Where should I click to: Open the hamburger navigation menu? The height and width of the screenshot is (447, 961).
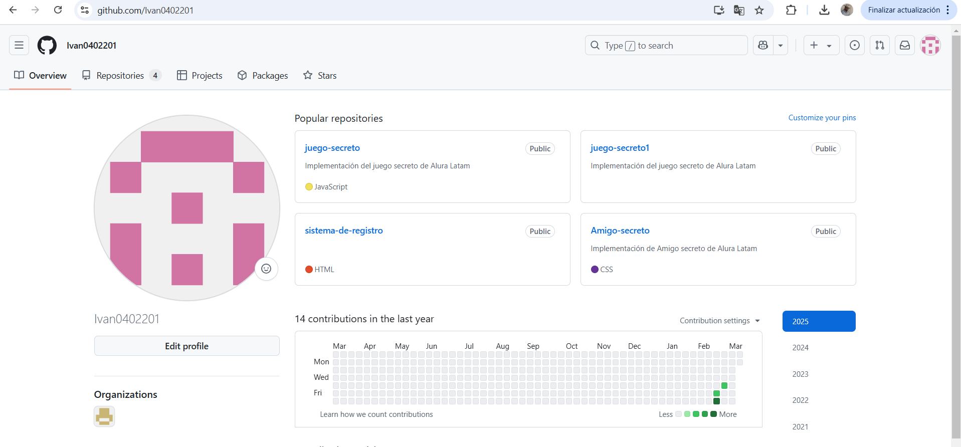pyautogui.click(x=19, y=45)
